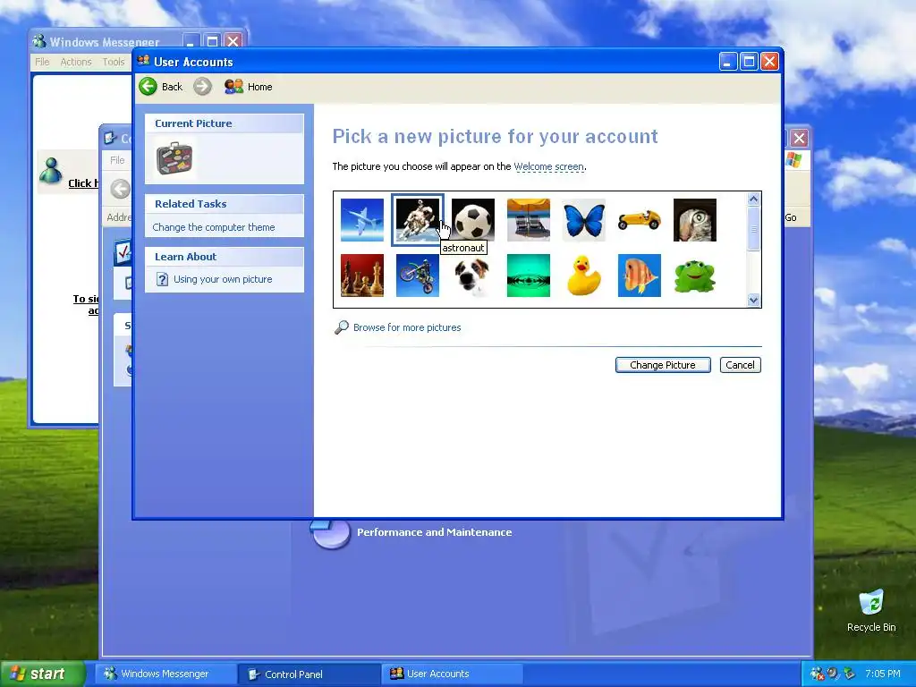916x687 pixels.
Task: Maximize the User Accounts window
Action: click(x=749, y=62)
